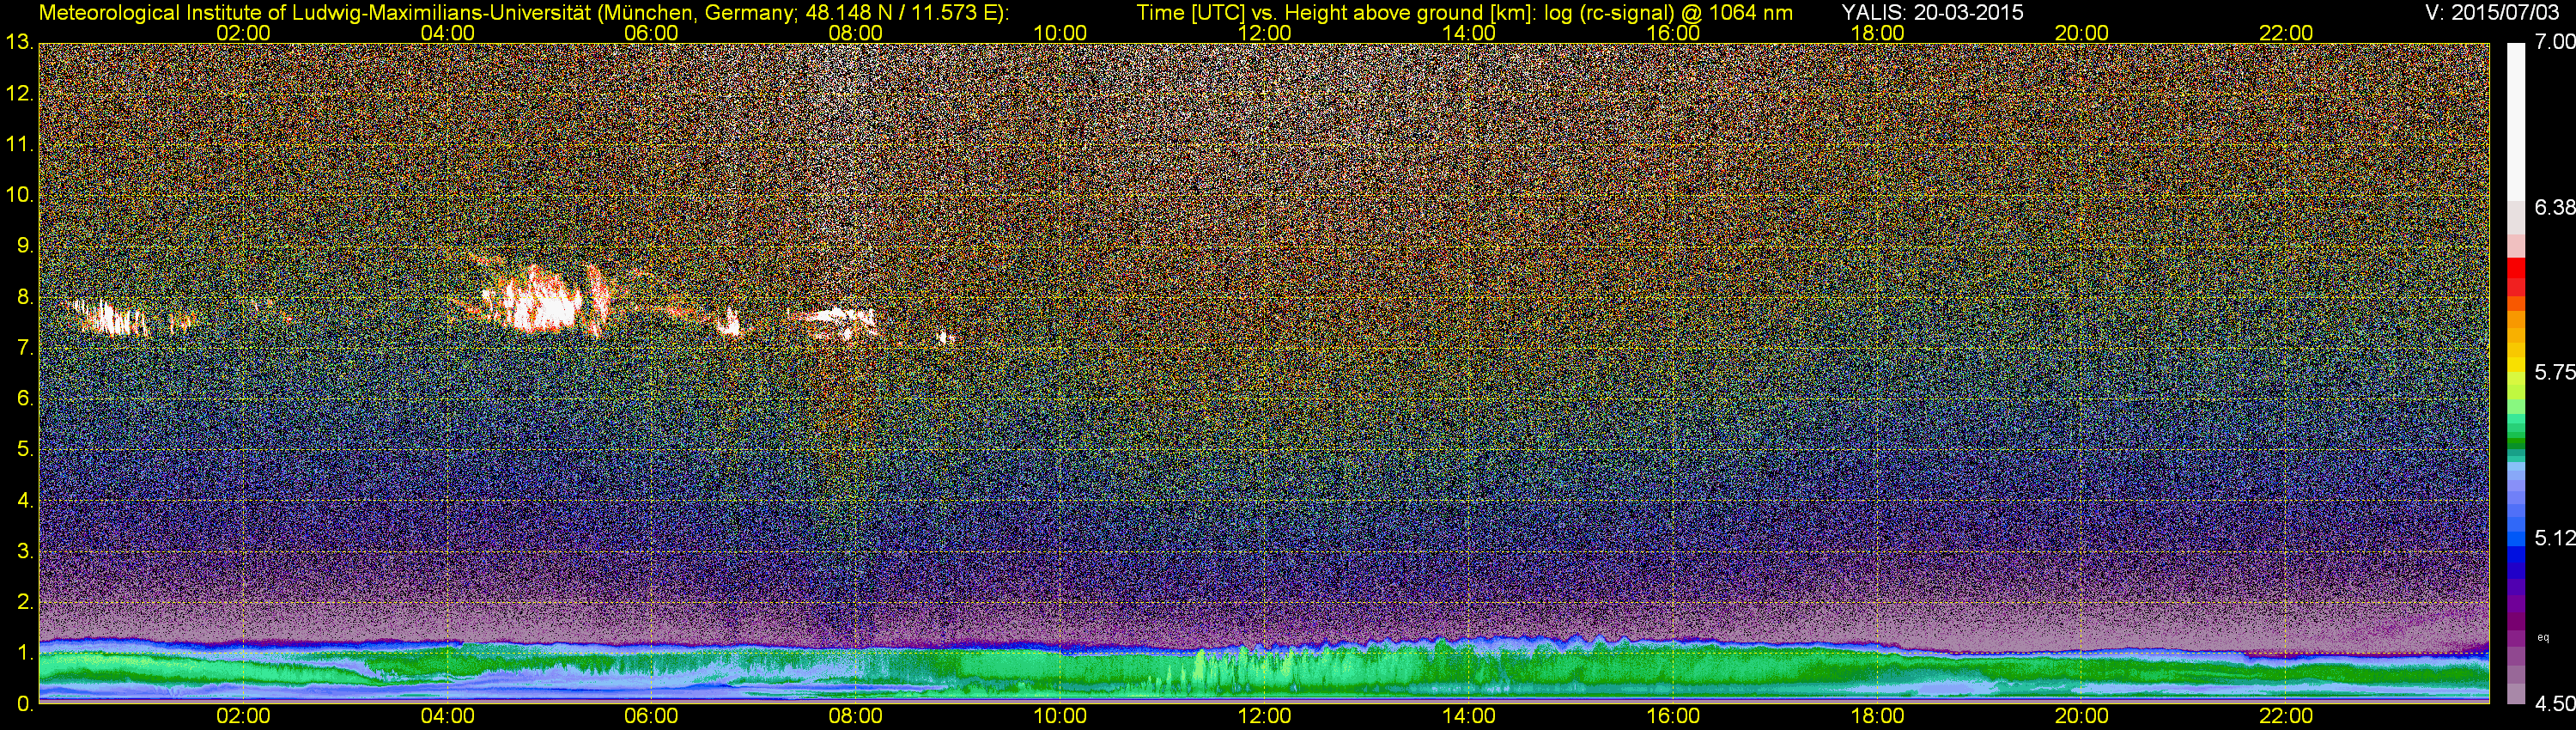Click the 6. km height axis label

click(25, 399)
